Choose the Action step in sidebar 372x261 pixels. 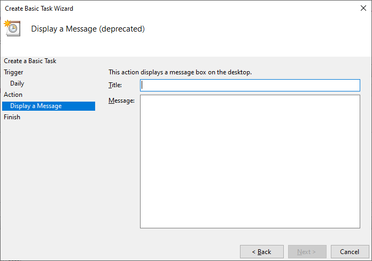point(13,95)
